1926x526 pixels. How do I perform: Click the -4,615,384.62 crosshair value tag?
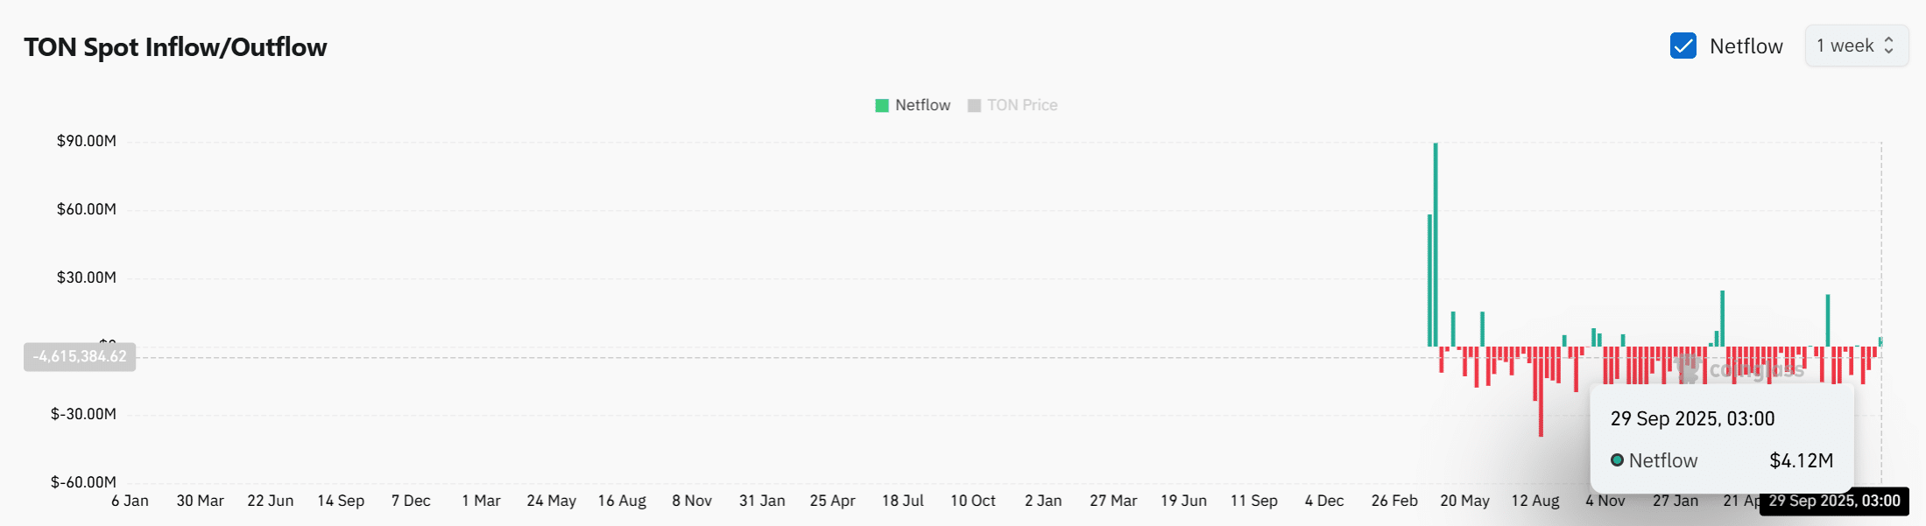point(80,356)
